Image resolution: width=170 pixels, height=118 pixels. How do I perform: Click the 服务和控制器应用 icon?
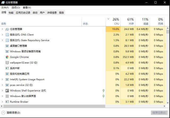7,74
